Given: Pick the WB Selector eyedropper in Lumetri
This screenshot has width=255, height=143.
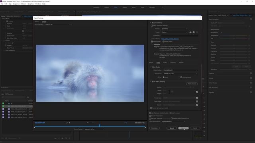Looking at the screenshot, I should (x=222, y=33).
